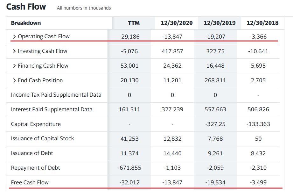Click the Investing Cash Flow label
Screen dimensions: 293x193
(x=42, y=51)
